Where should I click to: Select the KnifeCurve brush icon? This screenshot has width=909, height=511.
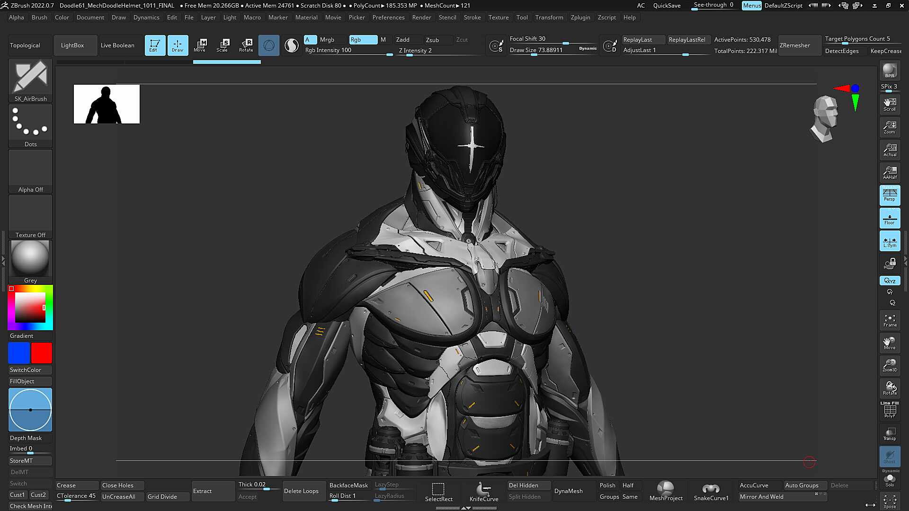point(484,491)
